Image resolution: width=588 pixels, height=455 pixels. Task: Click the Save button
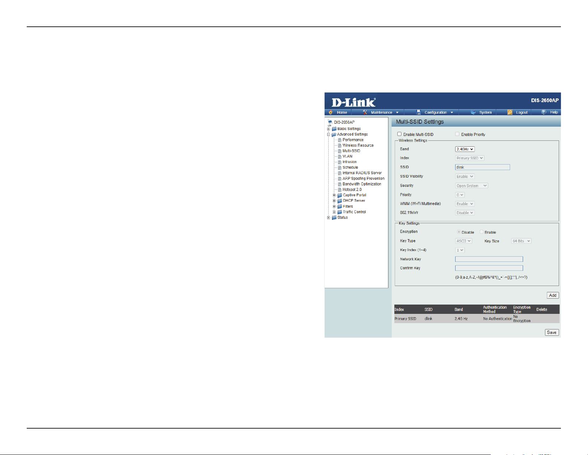[x=552, y=332]
